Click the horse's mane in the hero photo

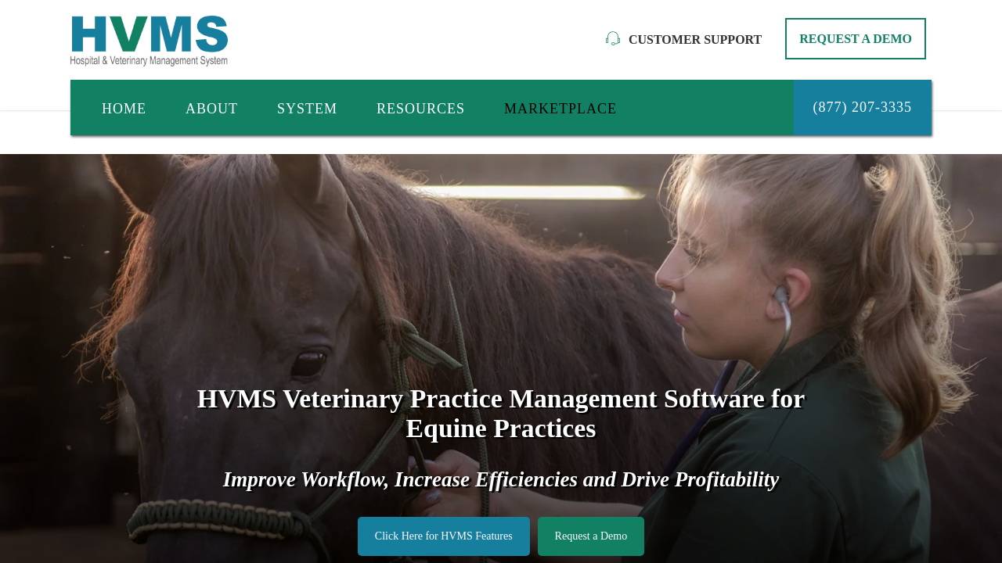coord(501,258)
